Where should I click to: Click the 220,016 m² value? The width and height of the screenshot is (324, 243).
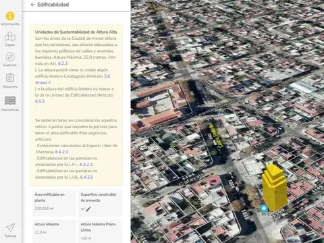[45, 209]
